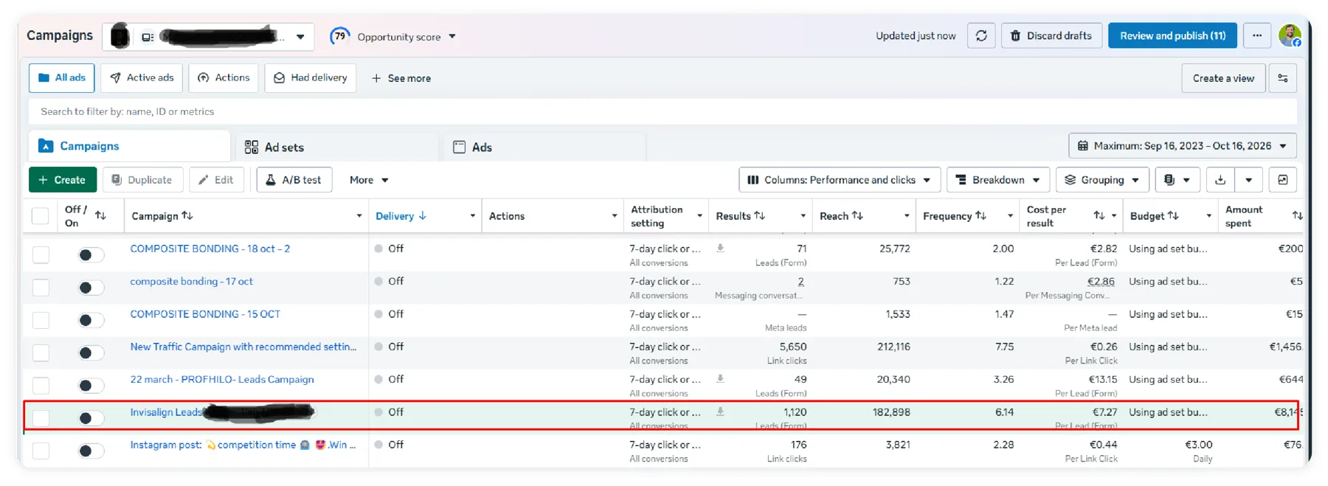Click download icon in Invisalign Leads results
This screenshot has height=486, width=1328.
720,412
